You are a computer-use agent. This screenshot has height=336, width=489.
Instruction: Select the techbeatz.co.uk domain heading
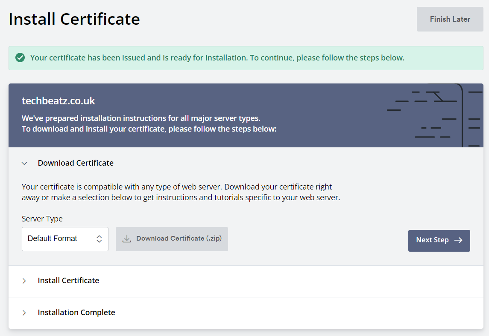[x=59, y=101]
